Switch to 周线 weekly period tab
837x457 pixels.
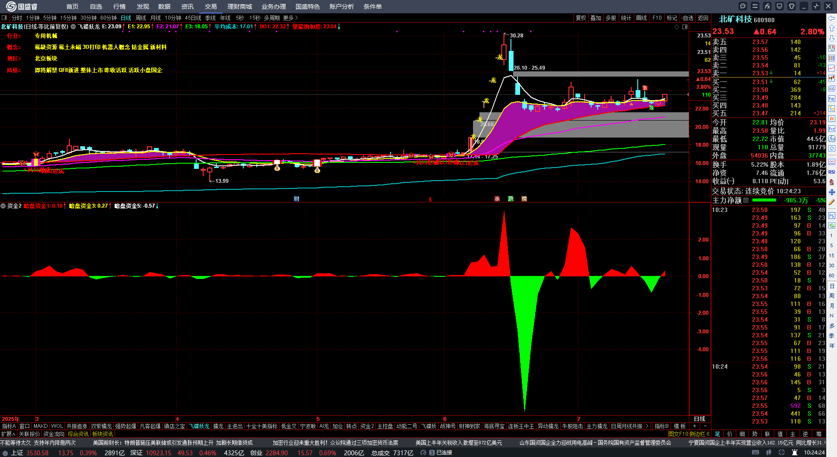point(141,18)
